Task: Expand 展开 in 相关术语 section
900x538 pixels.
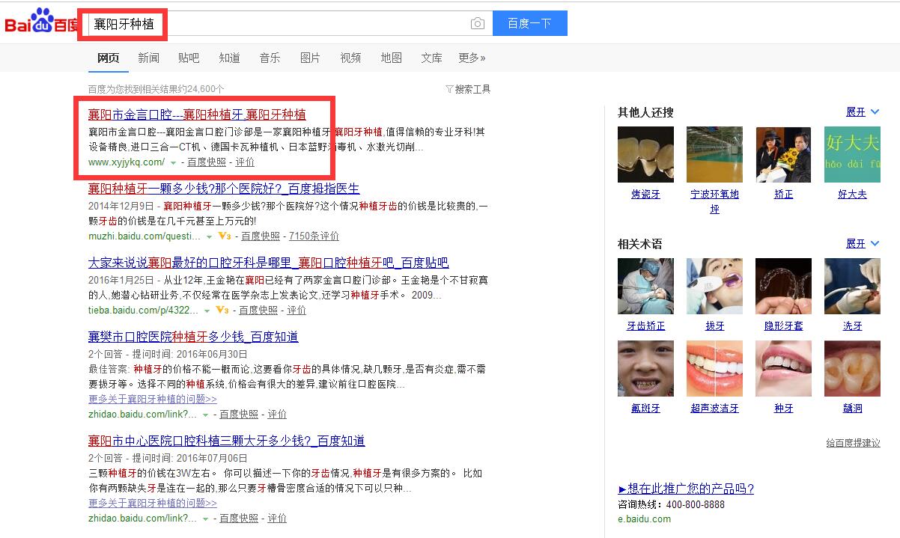Action: point(863,244)
